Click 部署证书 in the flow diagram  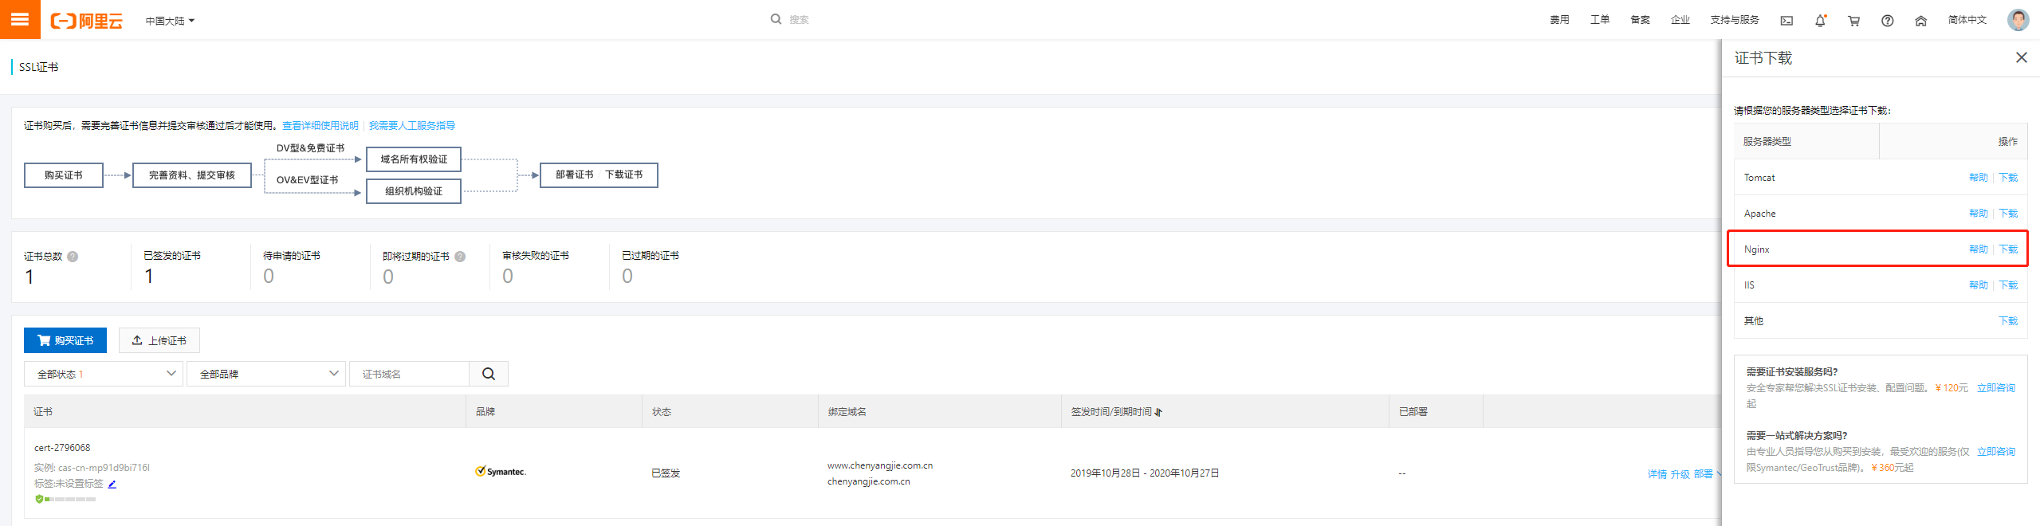(x=575, y=175)
